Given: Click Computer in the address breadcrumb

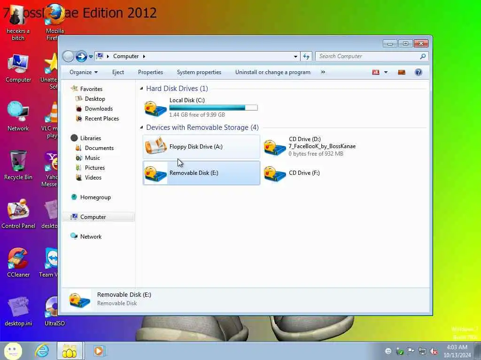Looking at the screenshot, I should tap(126, 56).
